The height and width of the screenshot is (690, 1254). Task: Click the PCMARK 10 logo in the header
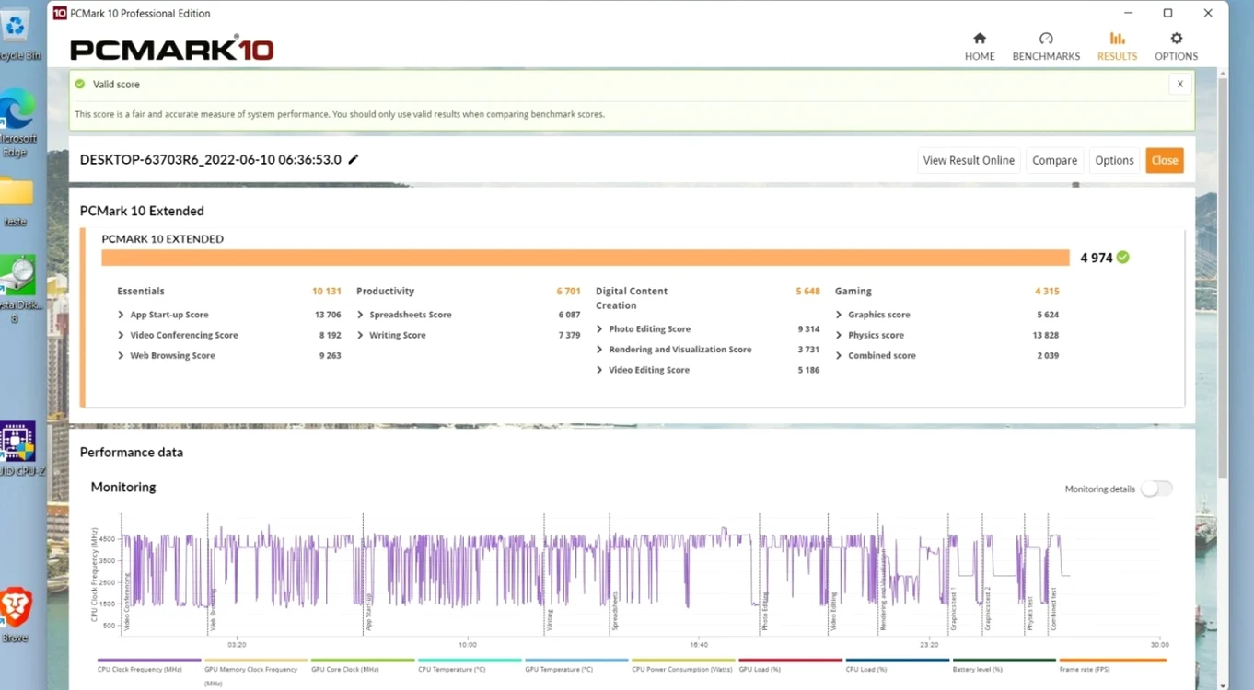172,48
